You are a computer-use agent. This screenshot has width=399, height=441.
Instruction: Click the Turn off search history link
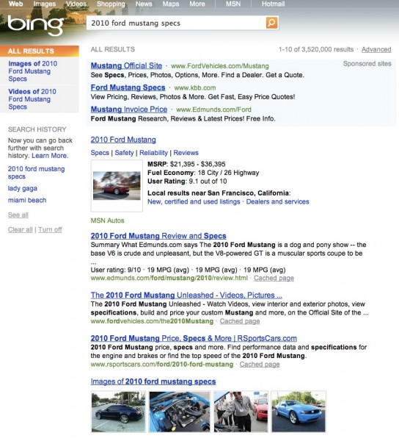[50, 229]
